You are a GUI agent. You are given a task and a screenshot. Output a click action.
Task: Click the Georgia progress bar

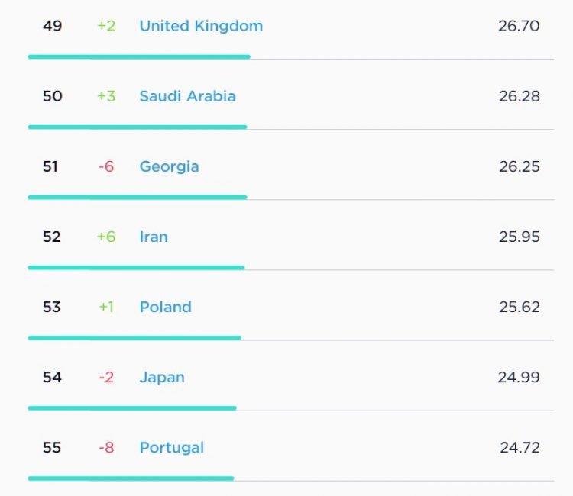[x=138, y=198]
